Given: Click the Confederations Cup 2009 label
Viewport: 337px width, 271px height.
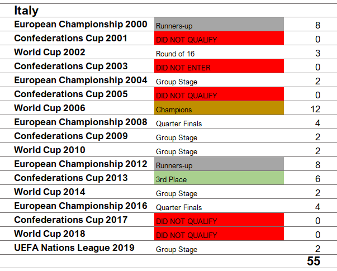Looking at the screenshot, I should (x=71, y=136).
